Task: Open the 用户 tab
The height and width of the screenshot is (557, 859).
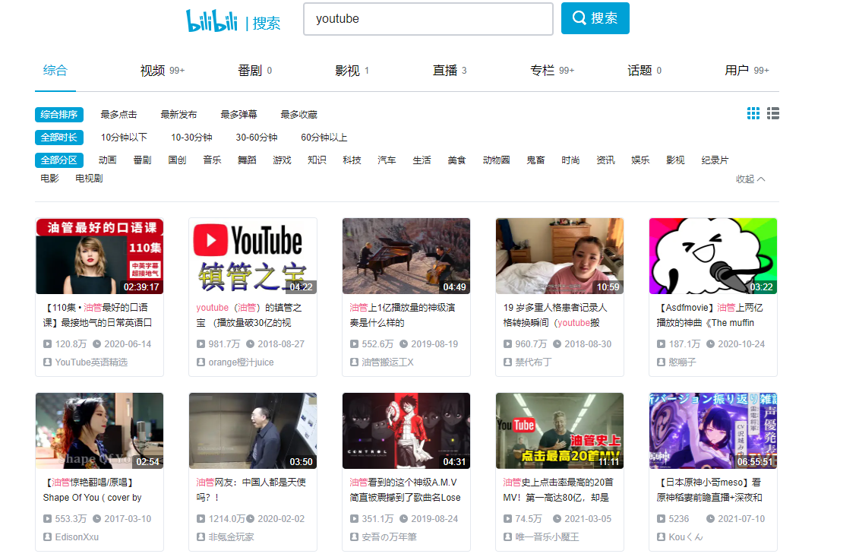Action: 747,70
